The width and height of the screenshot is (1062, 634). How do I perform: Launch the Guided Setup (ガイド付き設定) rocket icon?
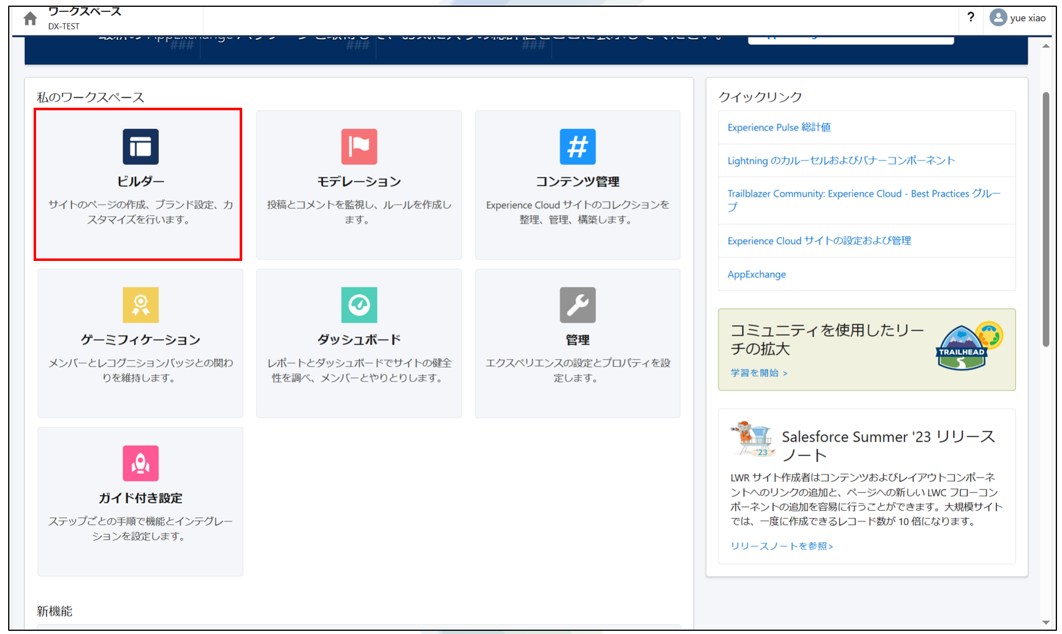[141, 463]
